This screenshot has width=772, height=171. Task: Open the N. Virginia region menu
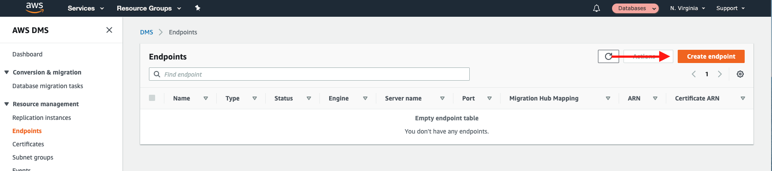pyautogui.click(x=687, y=8)
